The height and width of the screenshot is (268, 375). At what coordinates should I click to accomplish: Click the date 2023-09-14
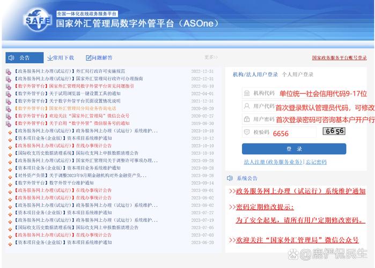(x=202, y=183)
